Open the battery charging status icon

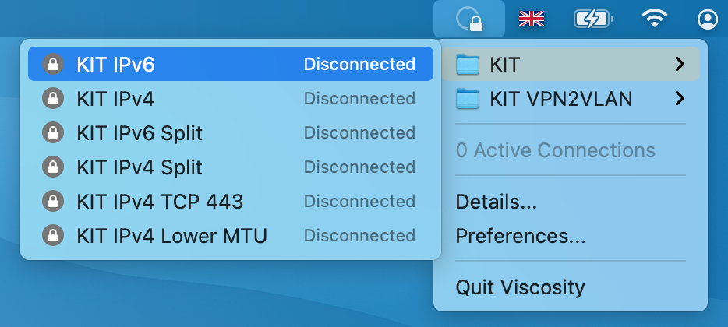pyautogui.click(x=592, y=19)
